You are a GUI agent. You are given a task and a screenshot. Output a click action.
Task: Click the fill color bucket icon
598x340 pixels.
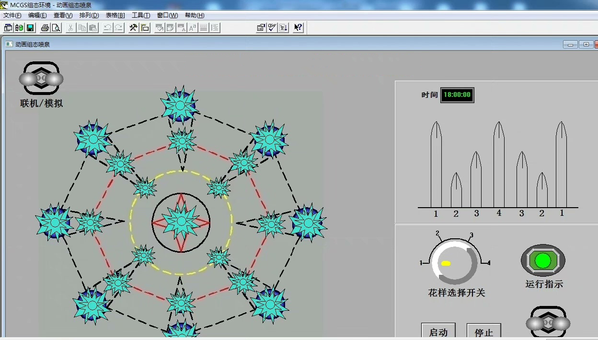pyautogui.click(x=160, y=27)
